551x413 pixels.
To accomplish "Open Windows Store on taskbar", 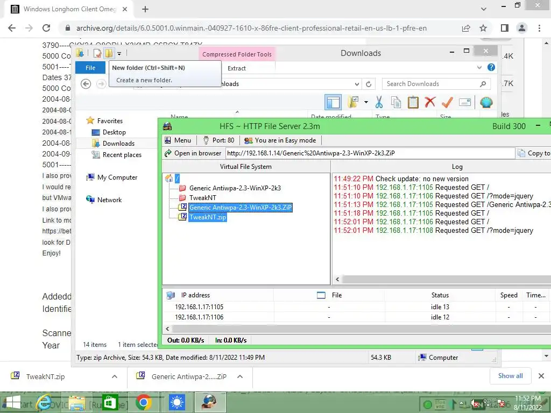I will [x=109, y=402].
